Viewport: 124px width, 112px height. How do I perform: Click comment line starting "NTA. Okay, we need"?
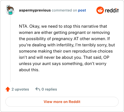(63, 26)
